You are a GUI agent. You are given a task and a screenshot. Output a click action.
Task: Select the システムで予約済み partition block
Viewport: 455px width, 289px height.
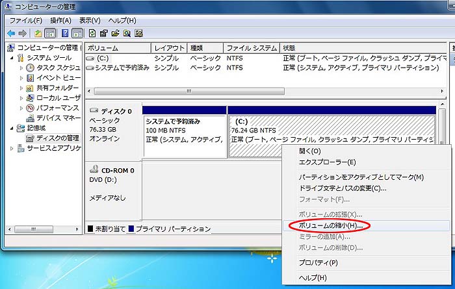(184, 135)
